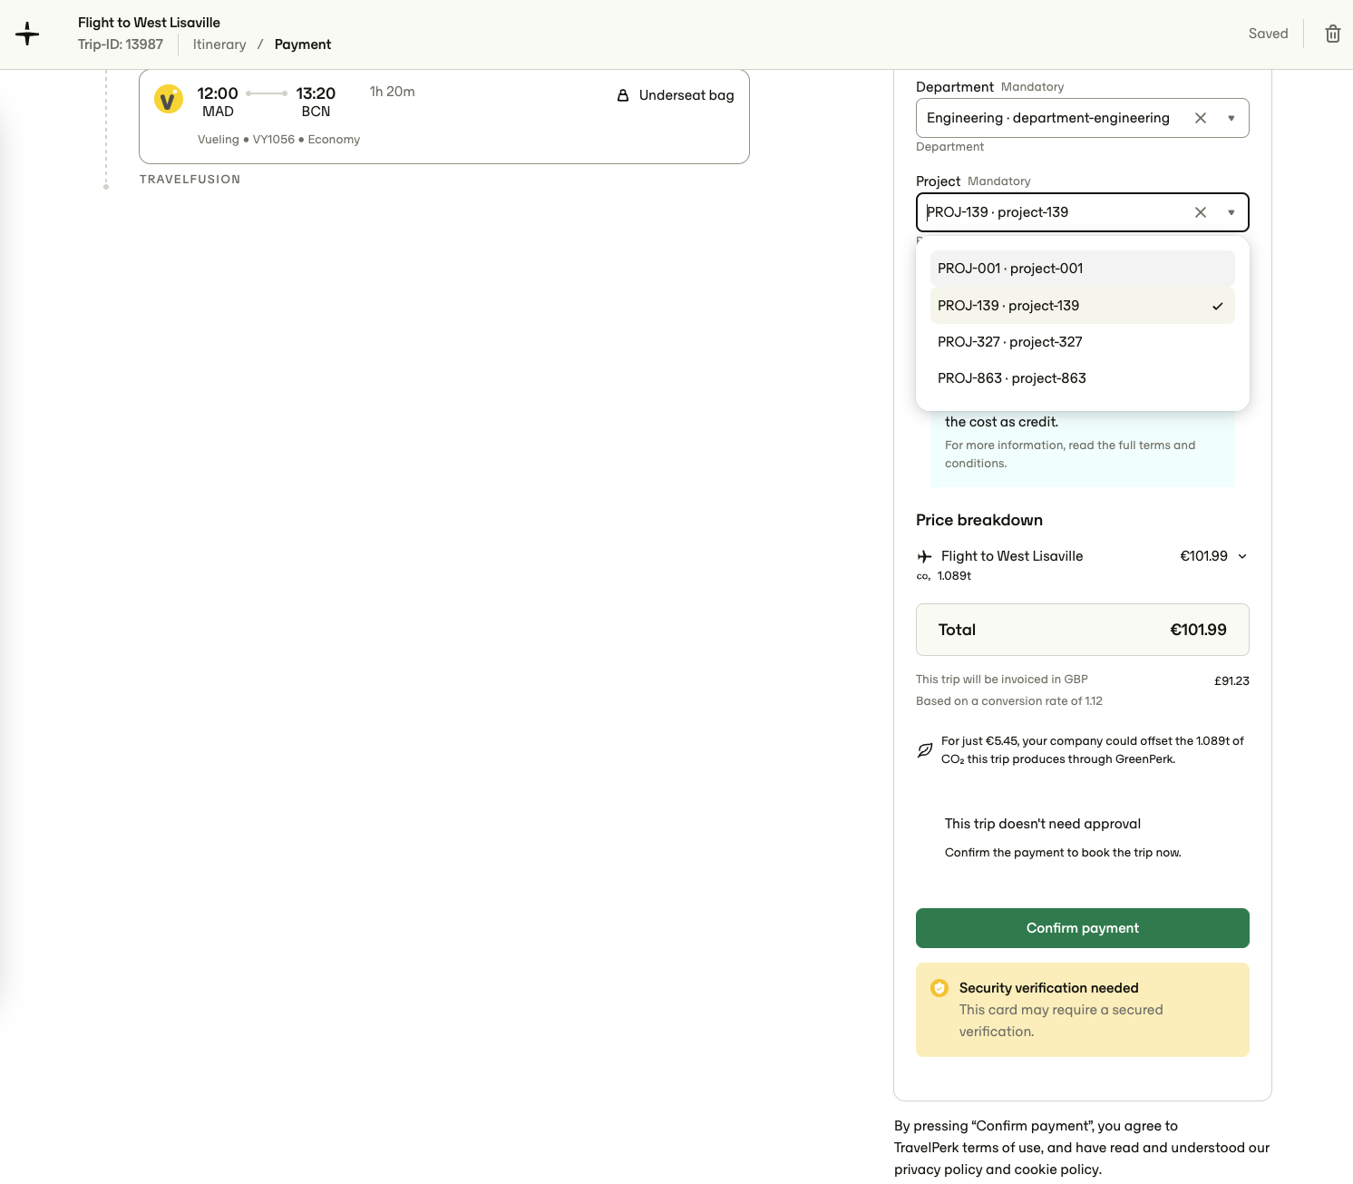
Task: Click the 12:00 MAD departure time
Action: [218, 102]
